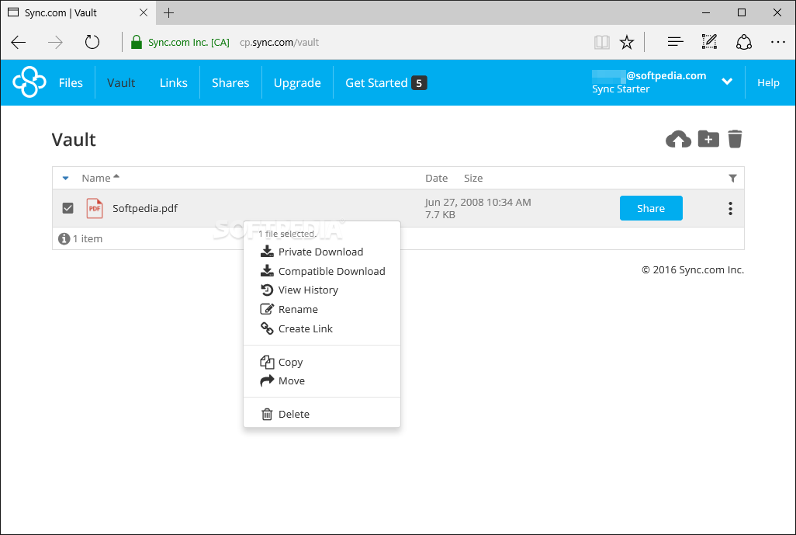Click the Vault page heading
Viewport: 796px width, 535px height.
[x=74, y=139]
